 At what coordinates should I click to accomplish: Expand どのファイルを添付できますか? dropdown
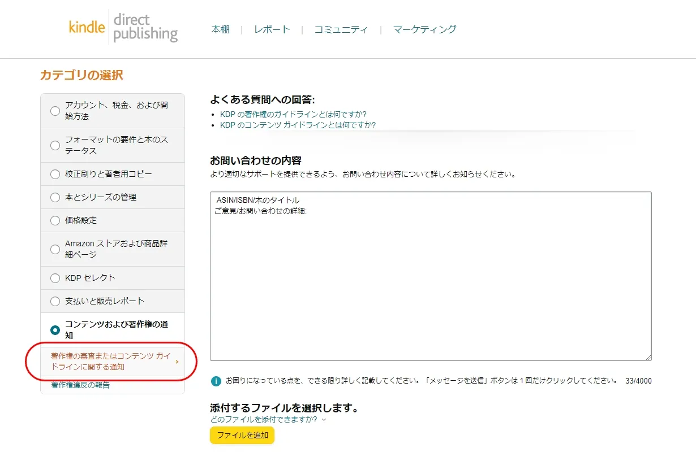(x=268, y=419)
